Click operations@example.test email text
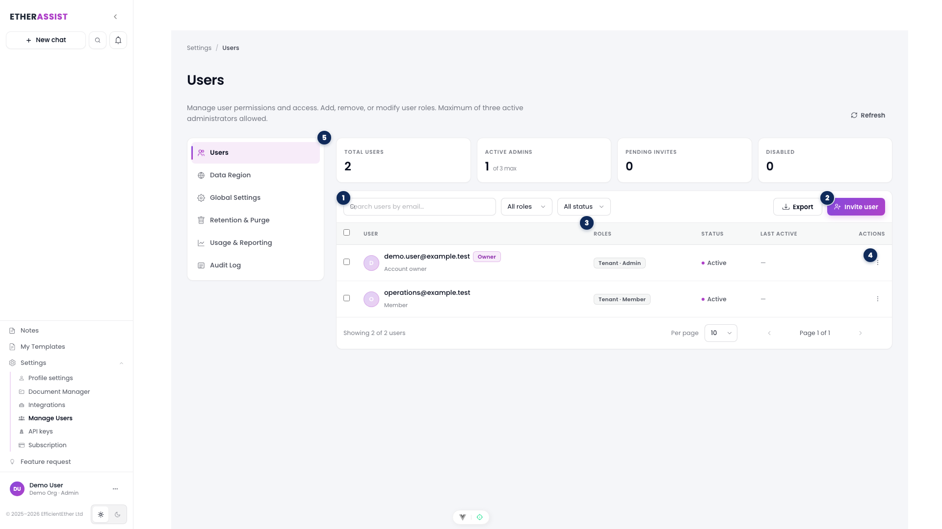 427,293
